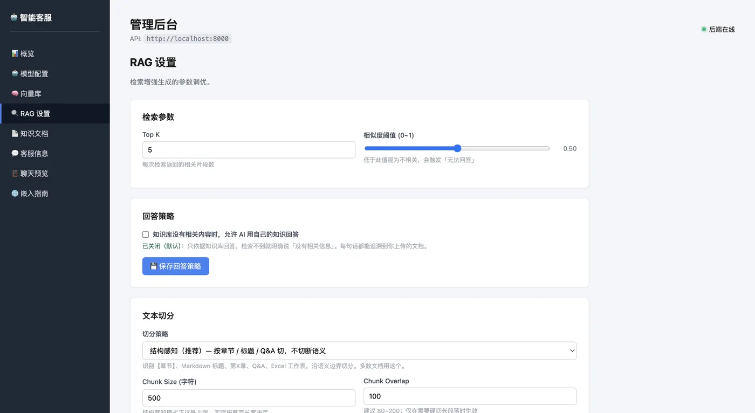The image size is (755, 413).
Task: Go to 模型配置 in sidebar
Action: point(55,73)
